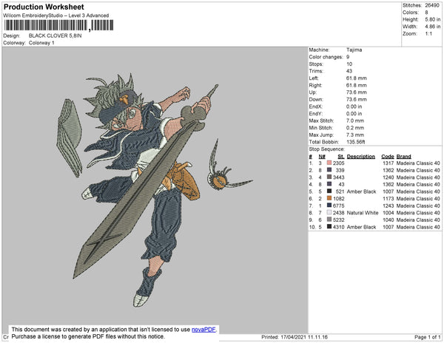Click the thread code 1173
Image resolution: width=444 pixels, height=343 pixels.
388,199
